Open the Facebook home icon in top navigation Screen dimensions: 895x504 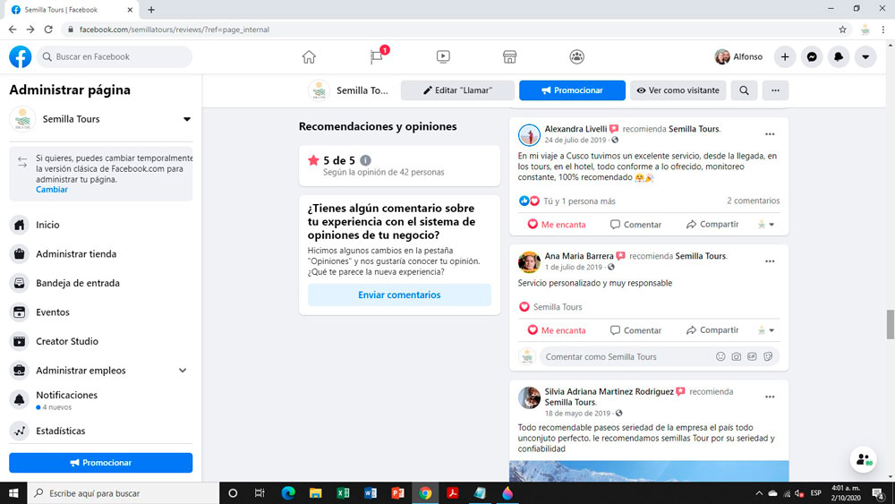(309, 56)
